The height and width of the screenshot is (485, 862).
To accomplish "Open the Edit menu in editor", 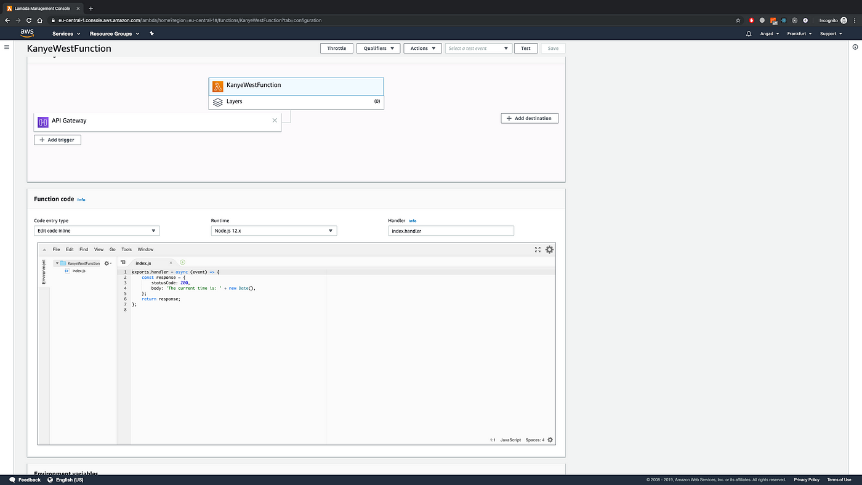I will point(70,250).
